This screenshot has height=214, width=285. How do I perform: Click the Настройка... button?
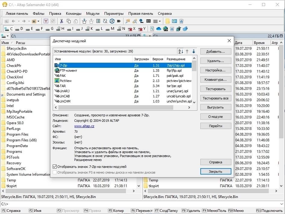point(216,70)
